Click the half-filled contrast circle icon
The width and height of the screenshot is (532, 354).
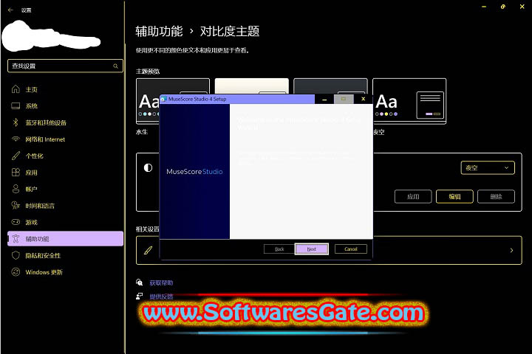point(148,167)
